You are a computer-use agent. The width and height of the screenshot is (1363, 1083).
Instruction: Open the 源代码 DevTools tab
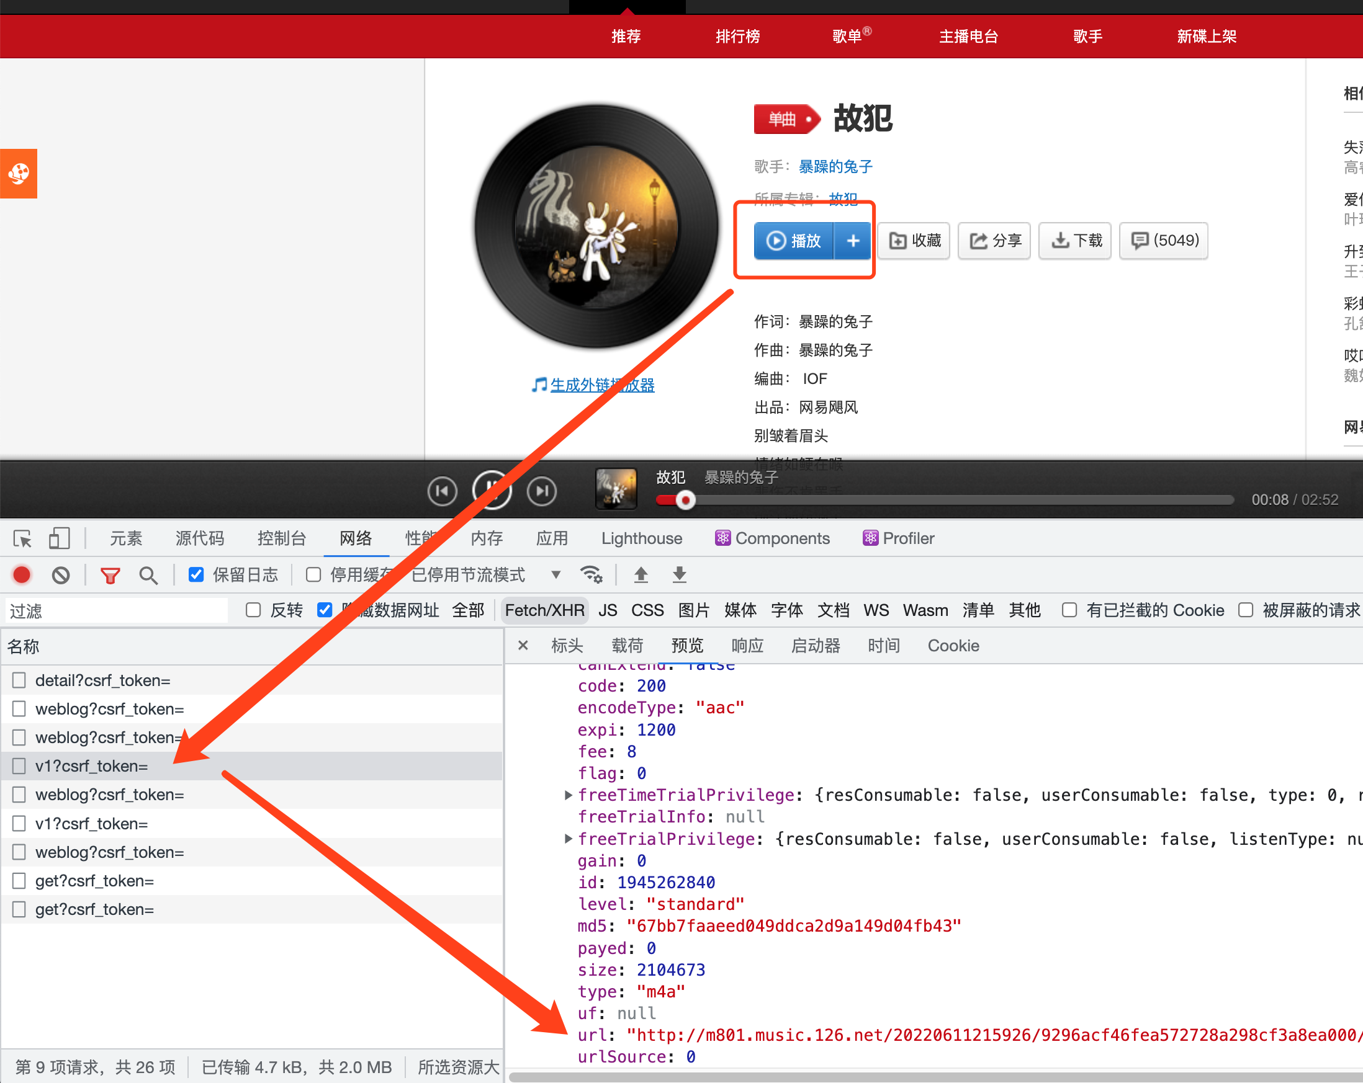(200, 538)
